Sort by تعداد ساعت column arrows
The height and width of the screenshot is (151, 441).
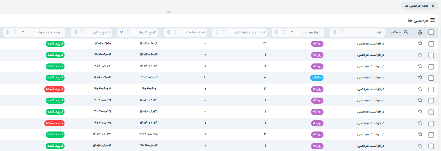point(169,32)
